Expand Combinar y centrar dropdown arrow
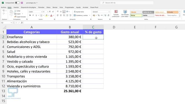Screen dimensions: 185x104 [x=90, y=15]
